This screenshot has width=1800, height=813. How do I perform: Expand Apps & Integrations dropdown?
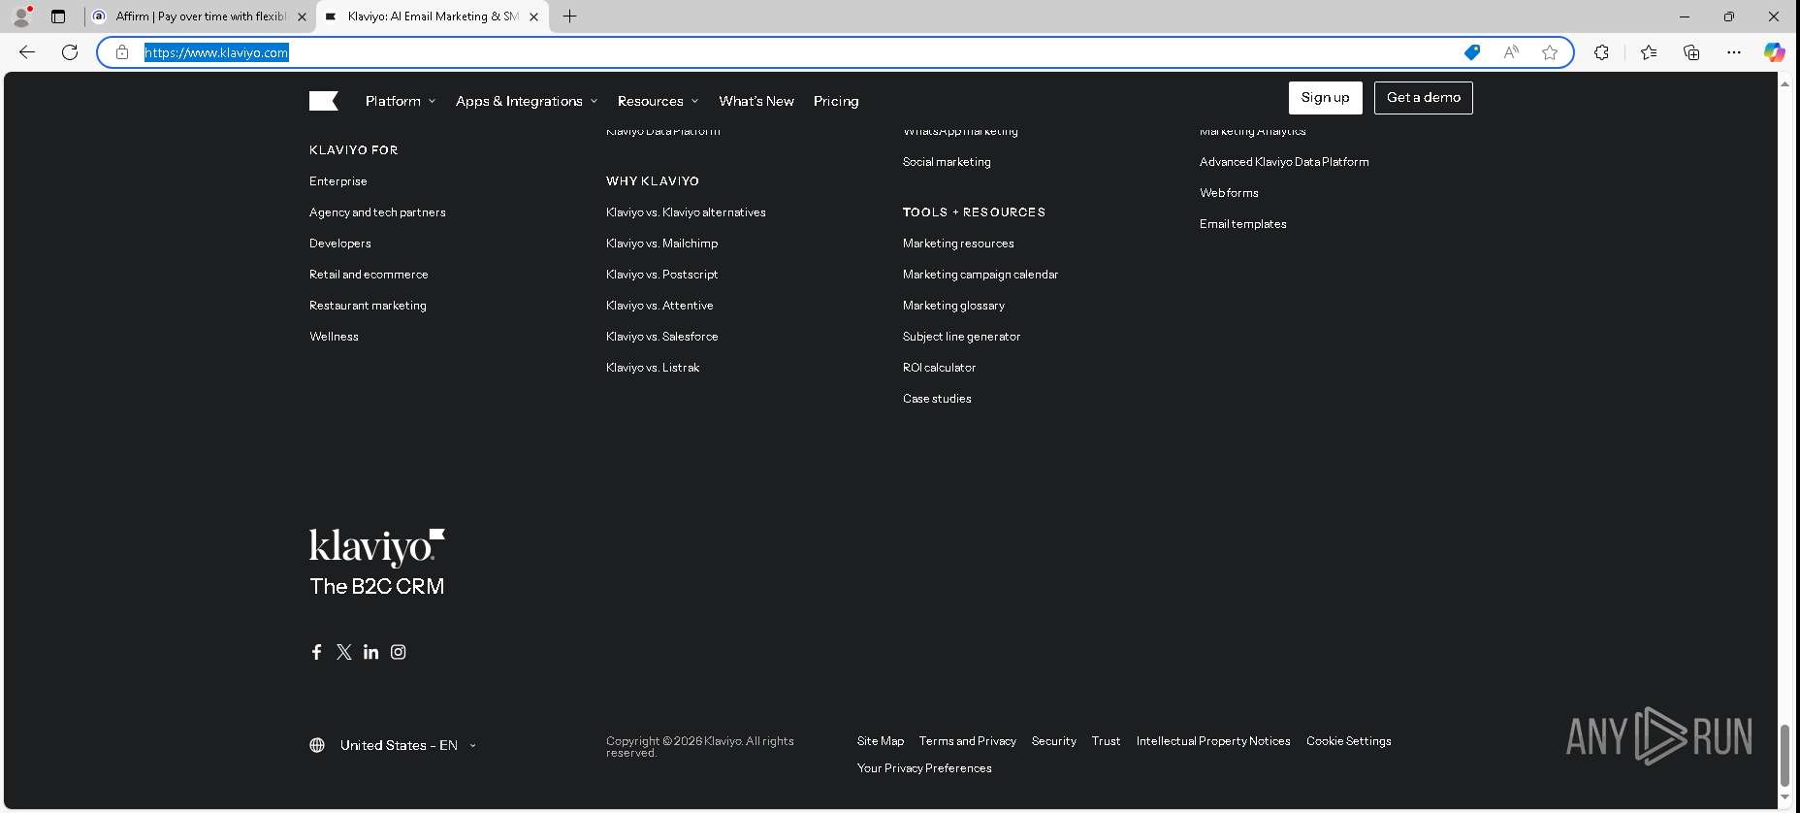point(527,101)
